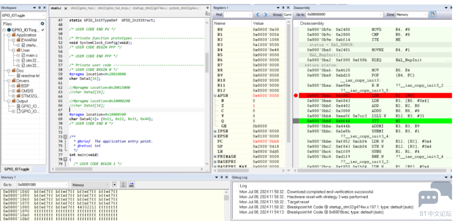Viewport: 456px width, 221px height.
Task: Open the Disassembly Zone Memory dropdown
Action: point(412,15)
